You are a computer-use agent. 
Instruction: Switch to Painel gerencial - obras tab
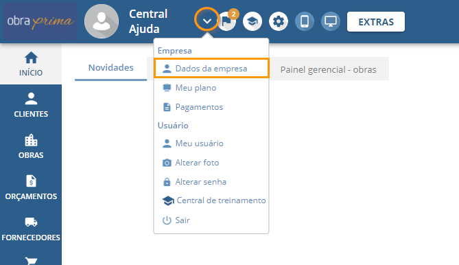click(x=328, y=69)
